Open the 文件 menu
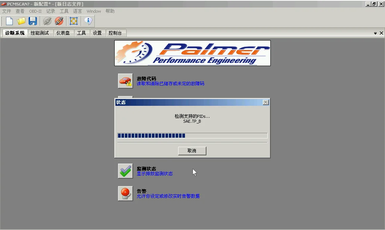Screen dimensions: 385x230 (7, 11)
